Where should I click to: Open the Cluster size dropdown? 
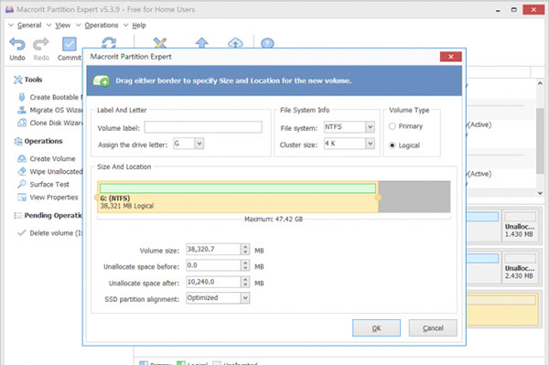[370, 143]
